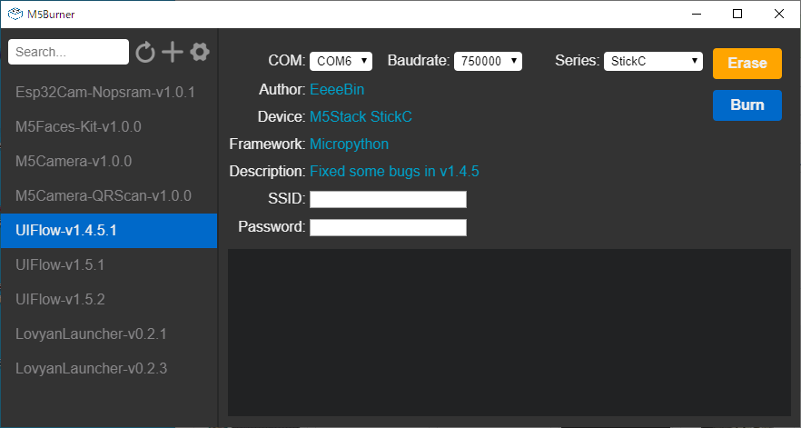Open the COM port dropdown
Screen dimensions: 801x428
pyautogui.click(x=341, y=61)
